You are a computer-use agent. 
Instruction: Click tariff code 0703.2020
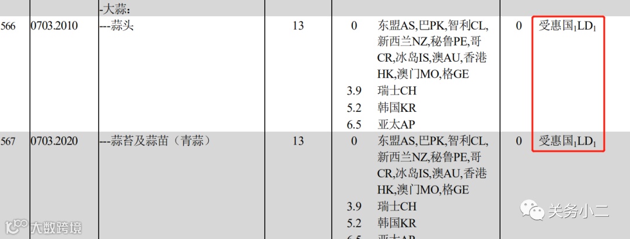point(54,142)
